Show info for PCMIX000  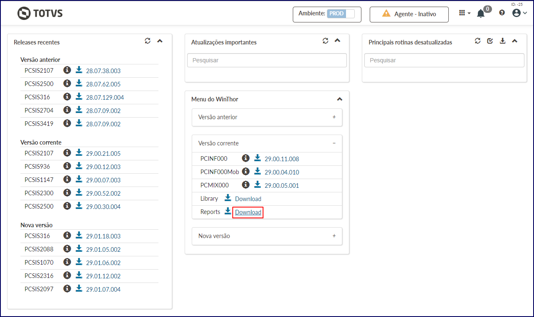246,184
